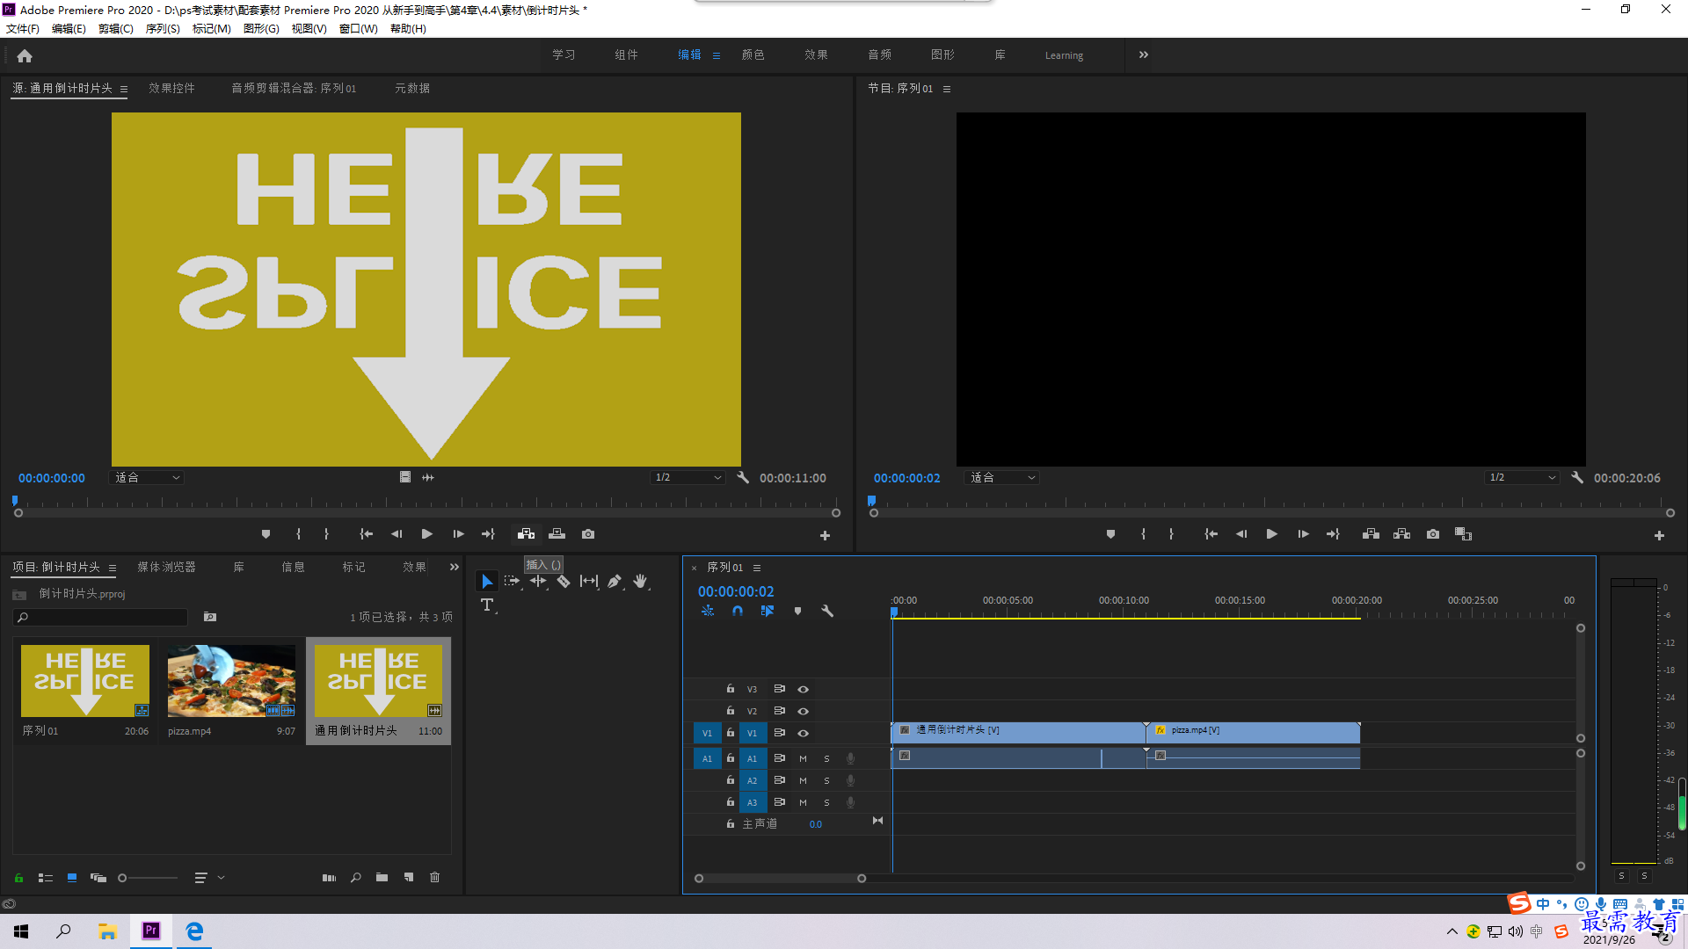Toggle project writable lock icon

[x=18, y=877]
